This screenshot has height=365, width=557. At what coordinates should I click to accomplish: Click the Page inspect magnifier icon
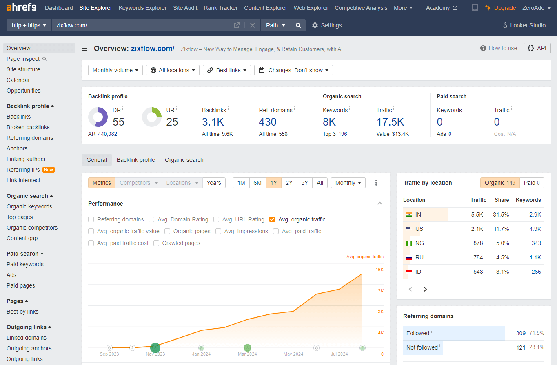[44, 59]
